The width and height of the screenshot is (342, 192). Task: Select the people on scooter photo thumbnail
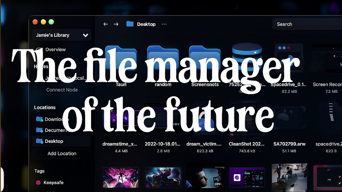[x=289, y=177]
